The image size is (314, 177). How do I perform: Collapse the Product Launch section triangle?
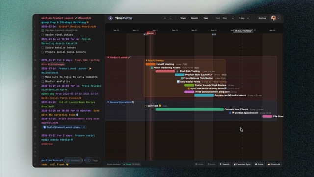[108, 57]
